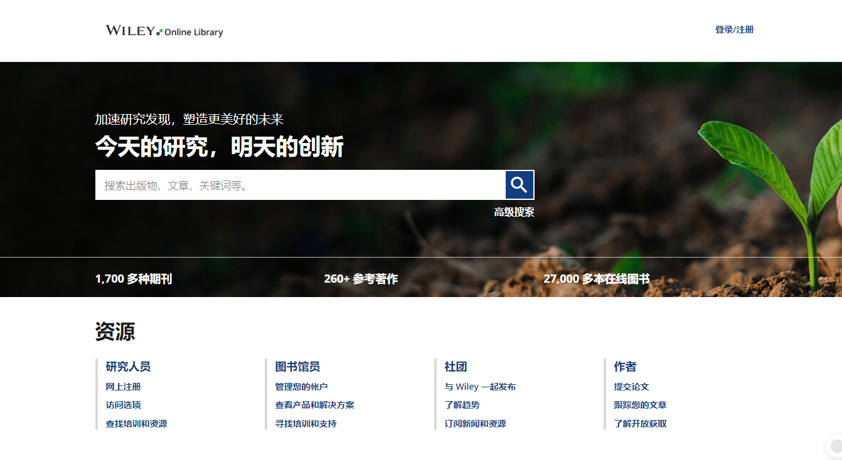Open 提交论文 under 作者
Image resolution: width=842 pixels, height=460 pixels.
coord(632,387)
